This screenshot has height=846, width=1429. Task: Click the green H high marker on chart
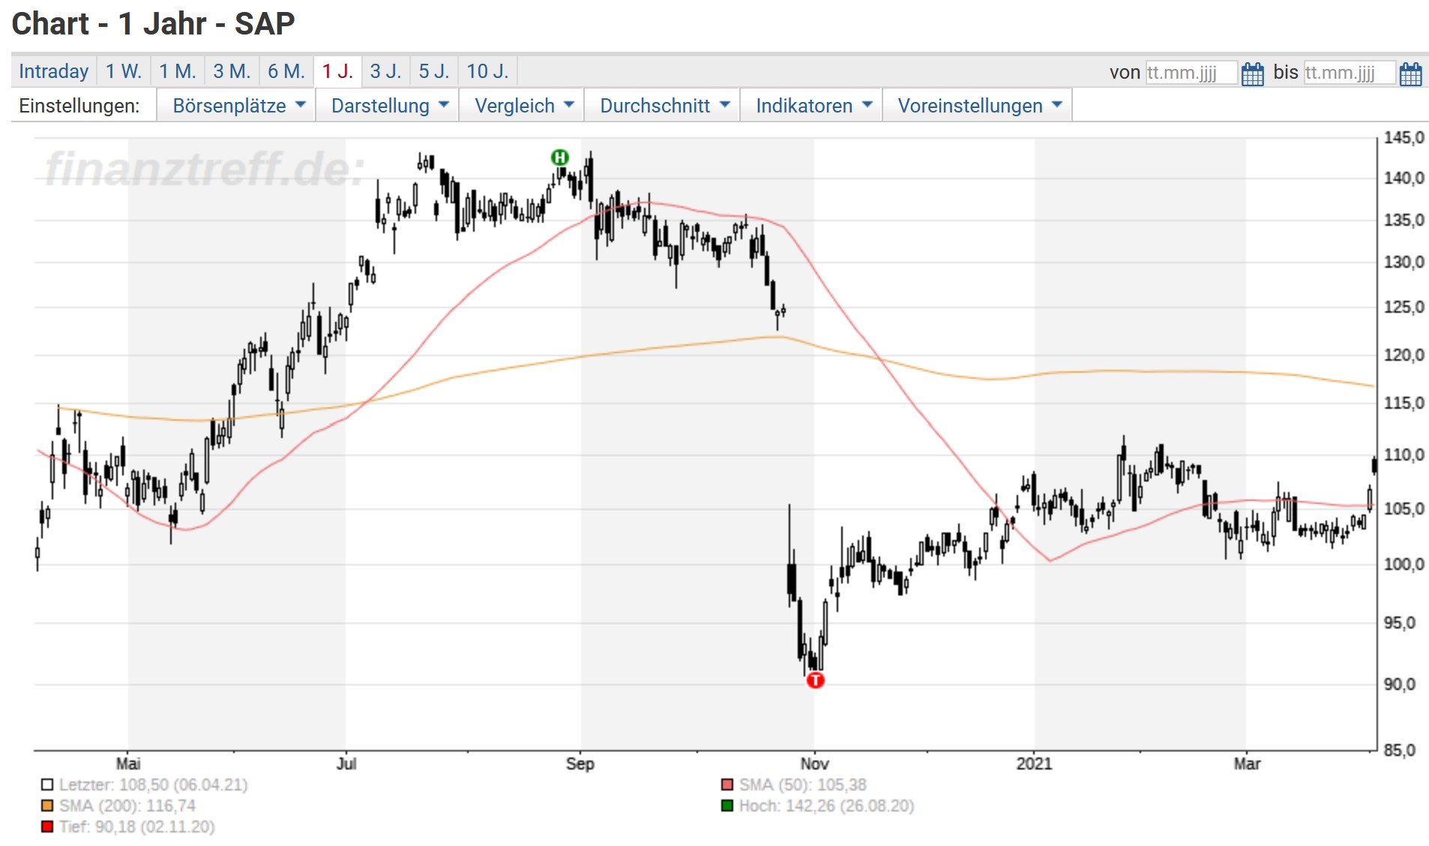point(559,157)
